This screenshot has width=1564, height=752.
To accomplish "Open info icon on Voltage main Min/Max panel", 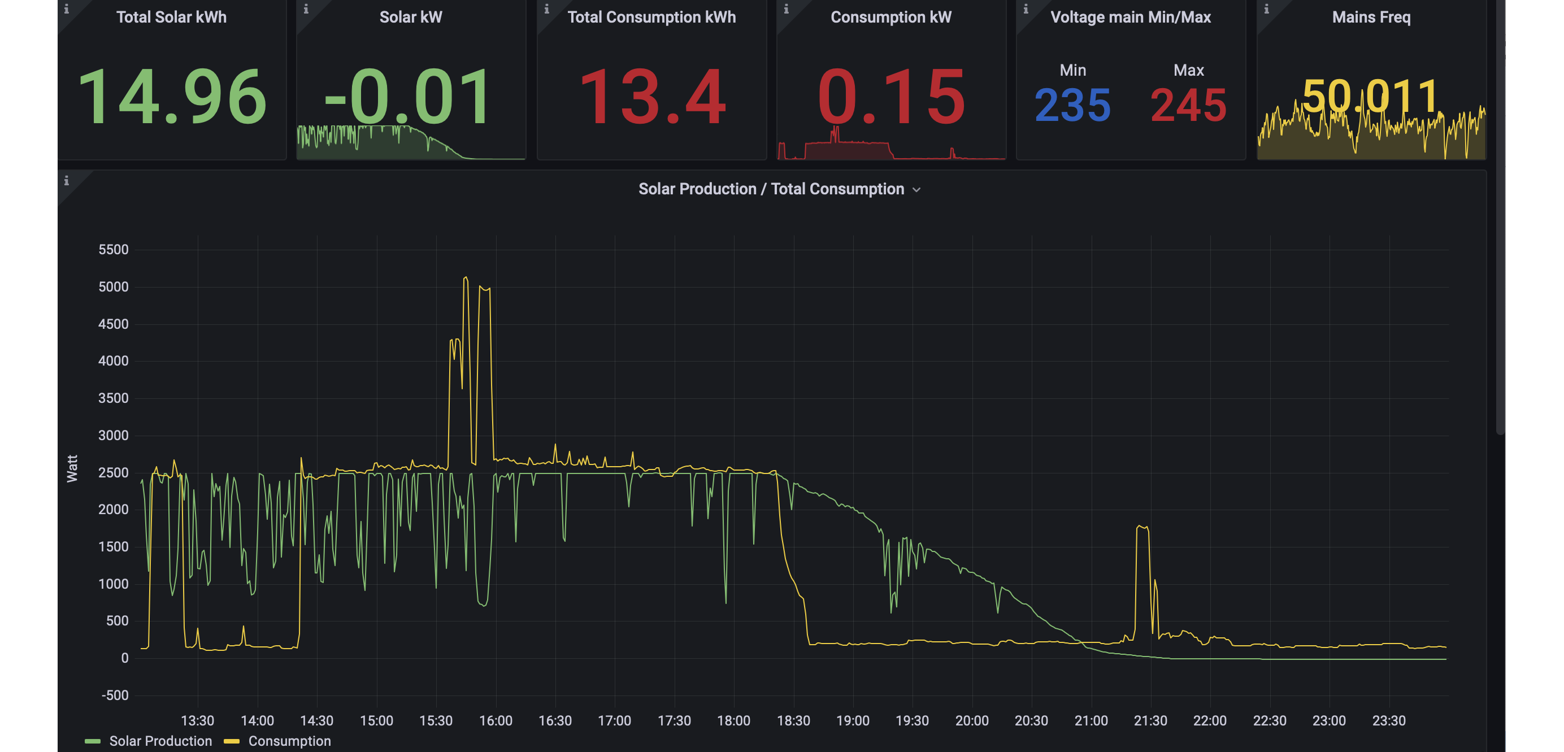I will (1026, 9).
